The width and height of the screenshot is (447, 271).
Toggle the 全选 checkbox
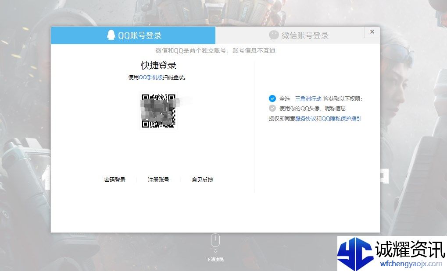272,99
